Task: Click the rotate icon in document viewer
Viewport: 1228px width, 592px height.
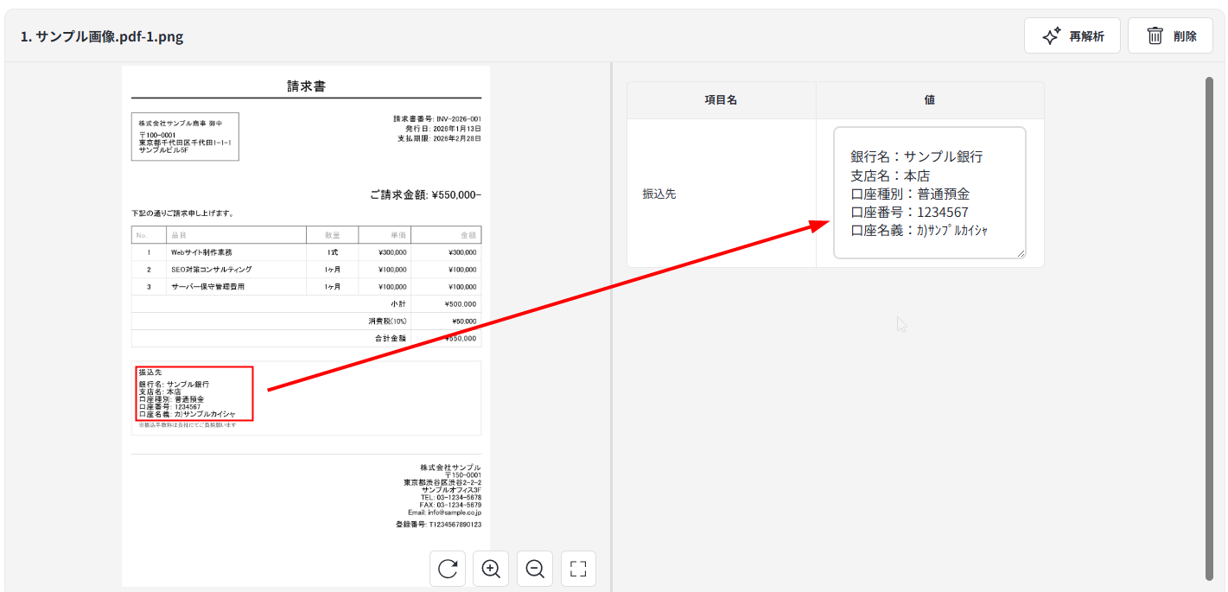Action: 448,569
